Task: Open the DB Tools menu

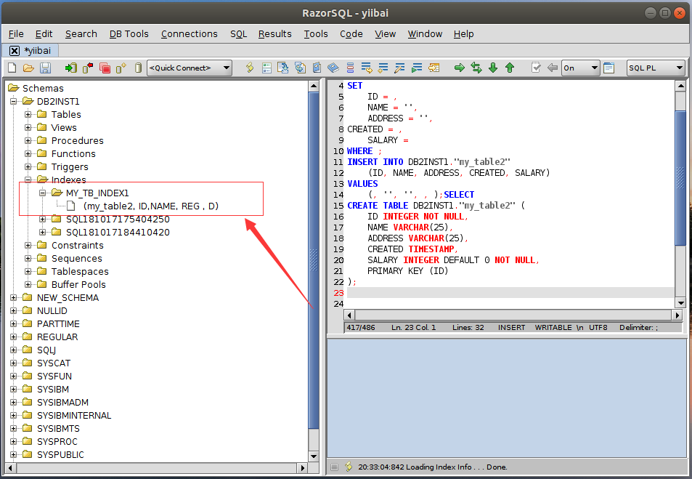Action: [129, 33]
